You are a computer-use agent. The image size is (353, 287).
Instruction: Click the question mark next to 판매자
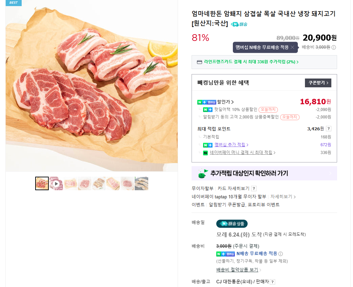(x=272, y=282)
